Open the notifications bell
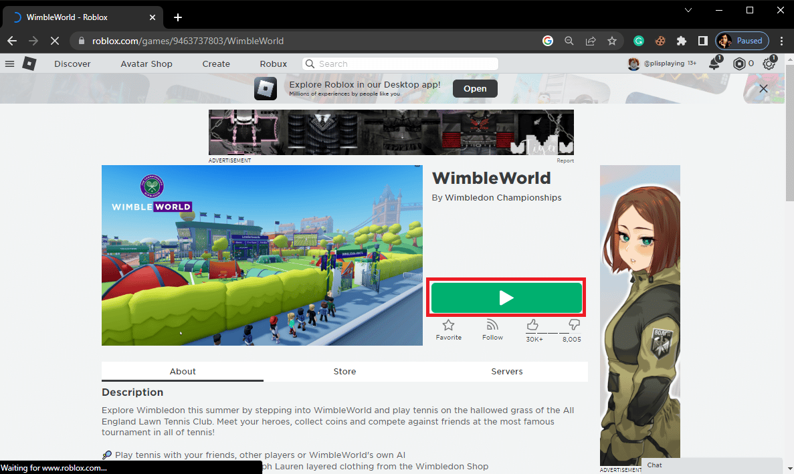Screen dimensions: 794x474 tap(714, 64)
